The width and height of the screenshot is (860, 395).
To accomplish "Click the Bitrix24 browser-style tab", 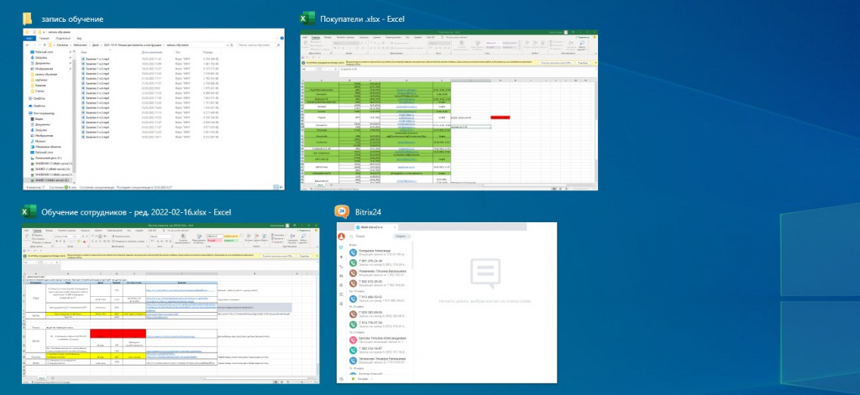I will pos(375,226).
